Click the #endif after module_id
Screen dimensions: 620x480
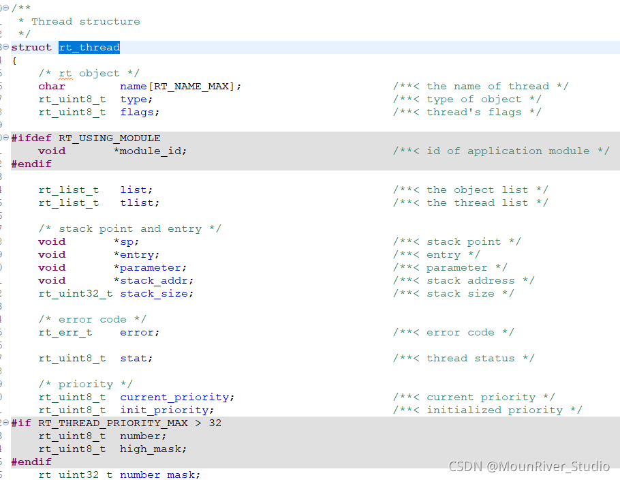(31, 164)
